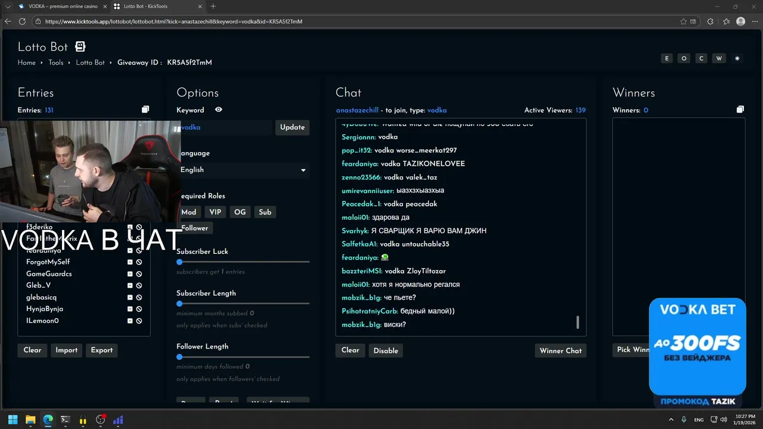The height and width of the screenshot is (429, 763).
Task: Toggle the E panel button
Action: (667, 58)
